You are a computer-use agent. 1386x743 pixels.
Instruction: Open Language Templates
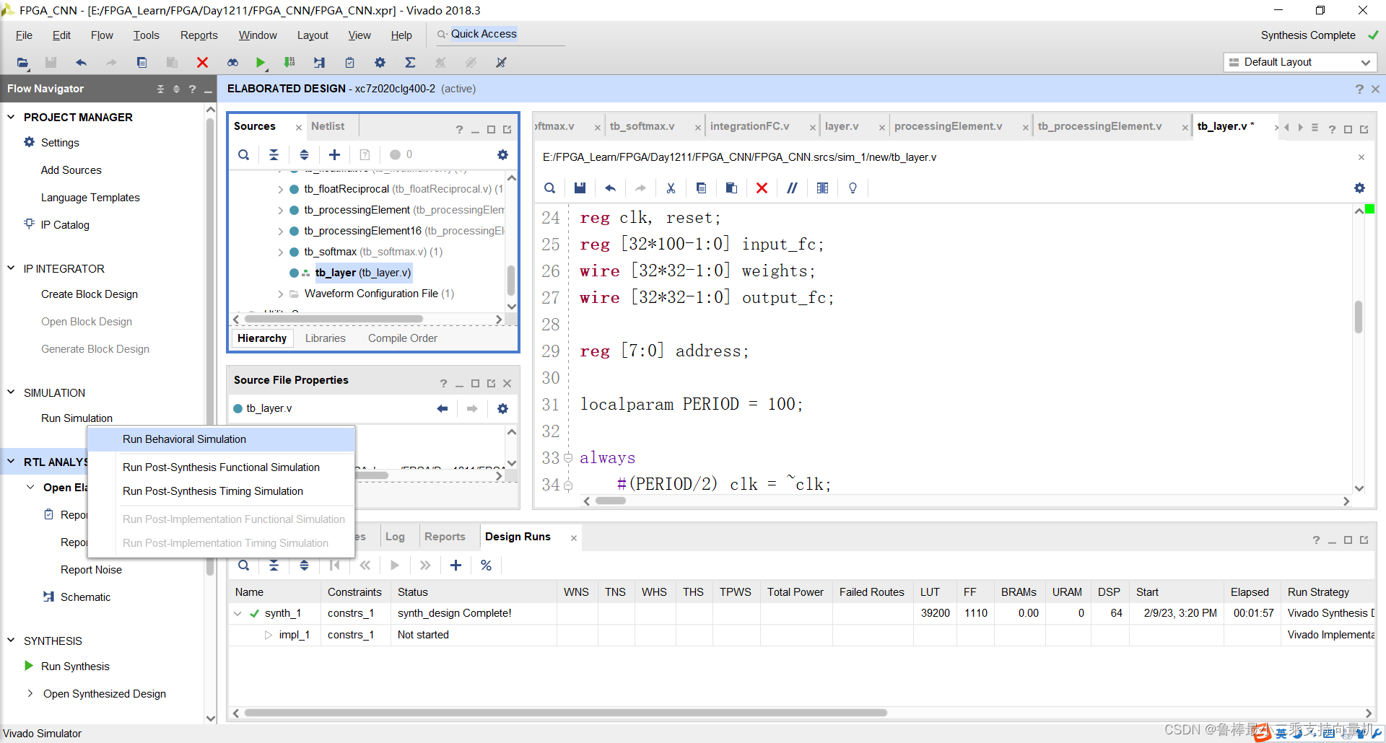pyautogui.click(x=90, y=198)
